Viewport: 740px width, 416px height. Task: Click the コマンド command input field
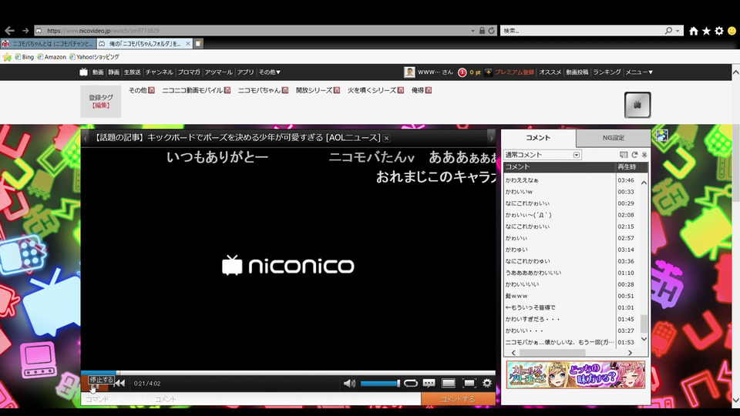(115, 399)
